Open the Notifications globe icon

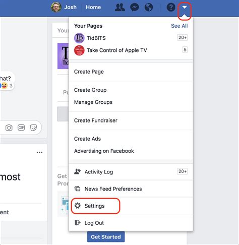point(149,8)
